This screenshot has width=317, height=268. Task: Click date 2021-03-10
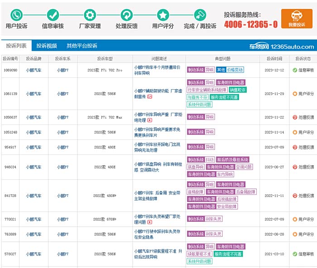pyautogui.click(x=274, y=254)
